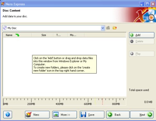Switch to Nero Burning ROM via Nero button
This screenshot has height=121, width=156.
(x=37, y=115)
